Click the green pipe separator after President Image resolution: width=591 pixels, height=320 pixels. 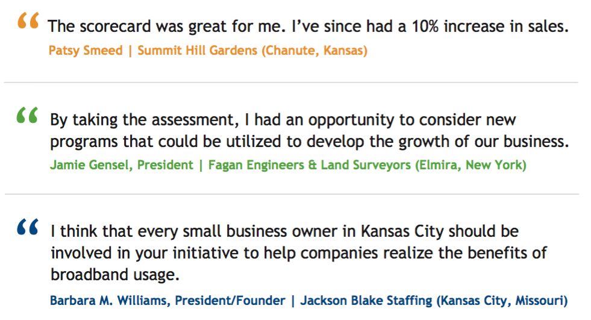click(201, 166)
